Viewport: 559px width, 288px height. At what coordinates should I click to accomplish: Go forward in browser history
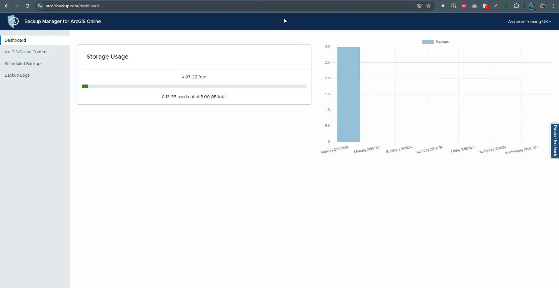click(17, 6)
